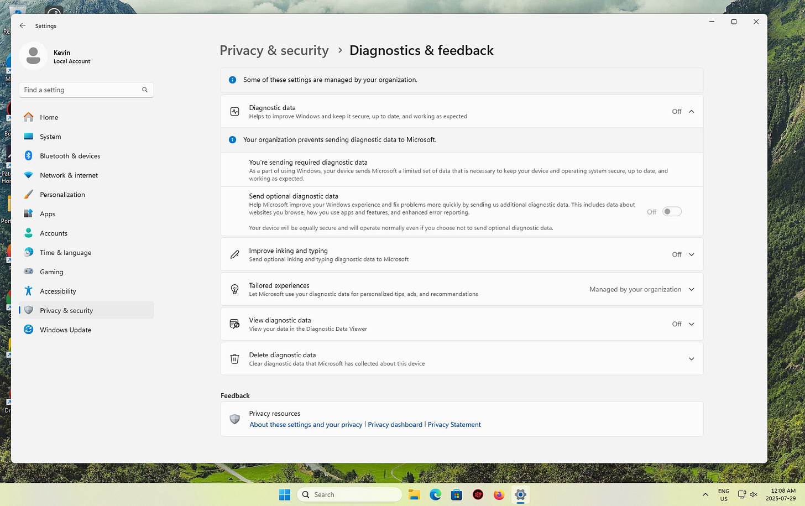Click the red circular app on taskbar
The image size is (805, 506).
[x=478, y=495]
